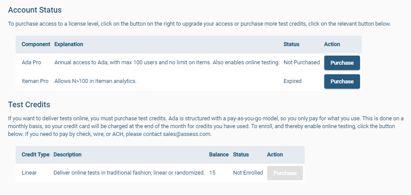Click the balance value 15
411x195 pixels.
(212, 173)
